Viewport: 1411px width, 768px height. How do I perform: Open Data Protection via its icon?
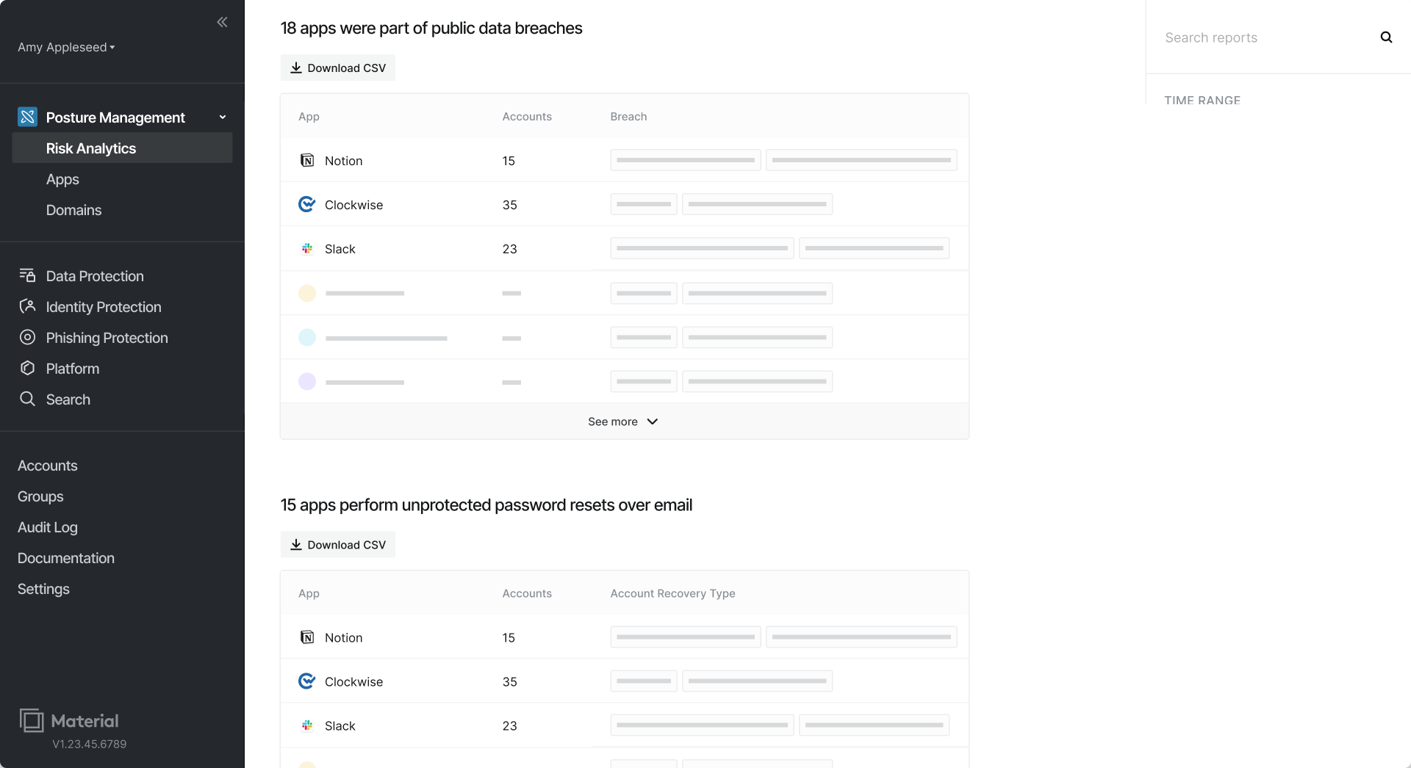[27, 275]
